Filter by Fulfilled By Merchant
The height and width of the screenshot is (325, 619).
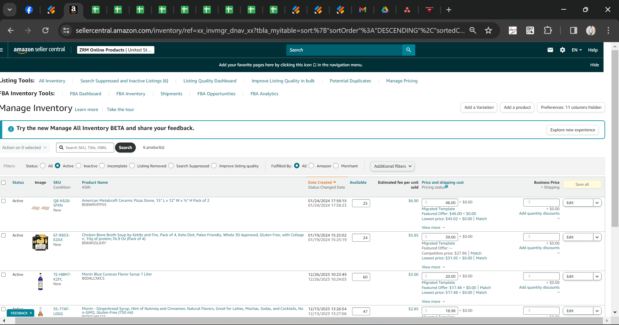click(x=336, y=166)
